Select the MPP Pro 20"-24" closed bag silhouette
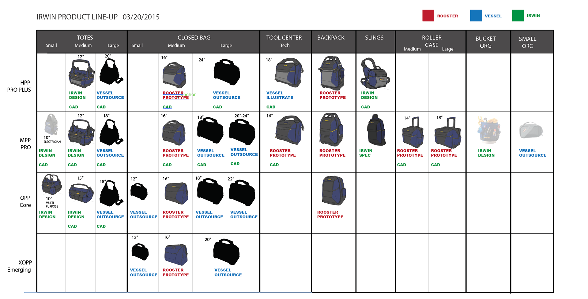The width and height of the screenshot is (588, 299). 242,132
